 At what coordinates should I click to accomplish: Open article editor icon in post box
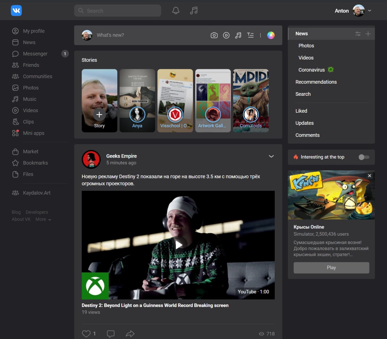pos(250,35)
